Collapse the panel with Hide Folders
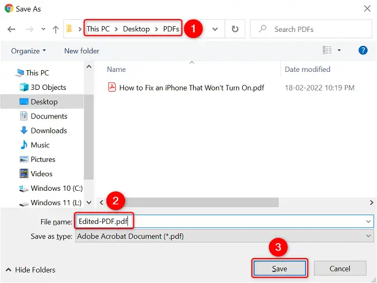 click(31, 270)
